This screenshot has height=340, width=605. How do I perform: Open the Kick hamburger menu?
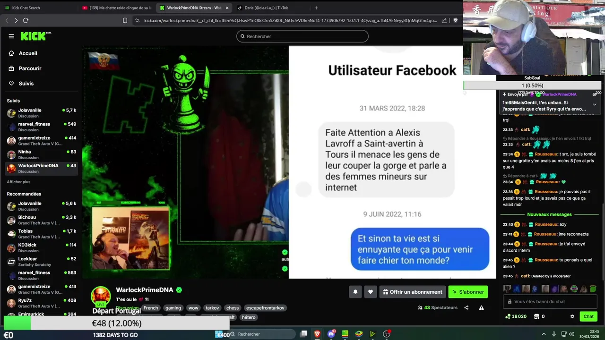click(11, 36)
